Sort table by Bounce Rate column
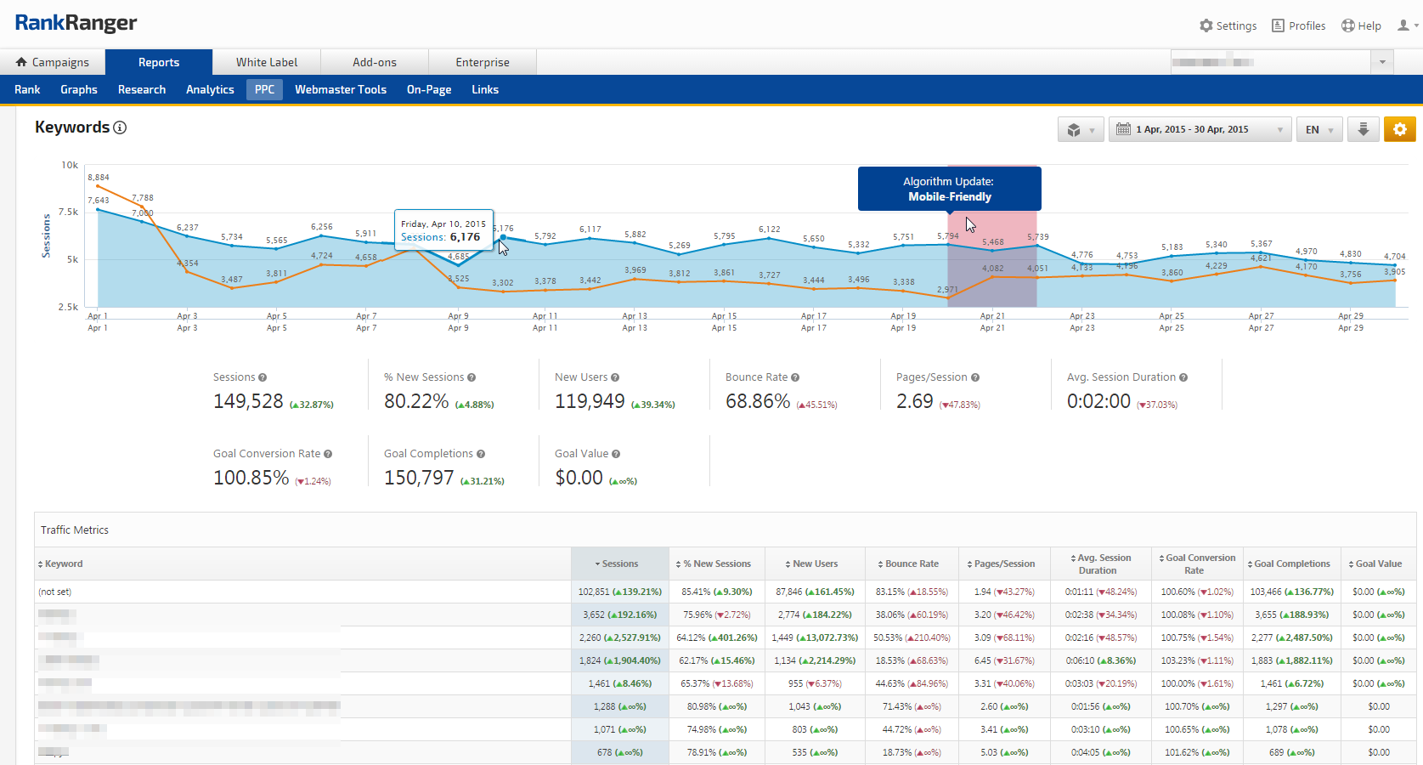Viewport: 1423px width, 765px height. tap(911, 564)
